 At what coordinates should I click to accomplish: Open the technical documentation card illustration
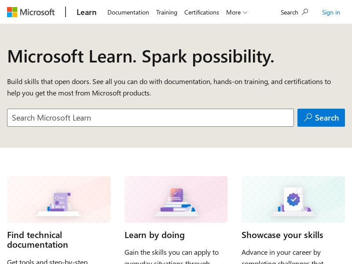(59, 199)
